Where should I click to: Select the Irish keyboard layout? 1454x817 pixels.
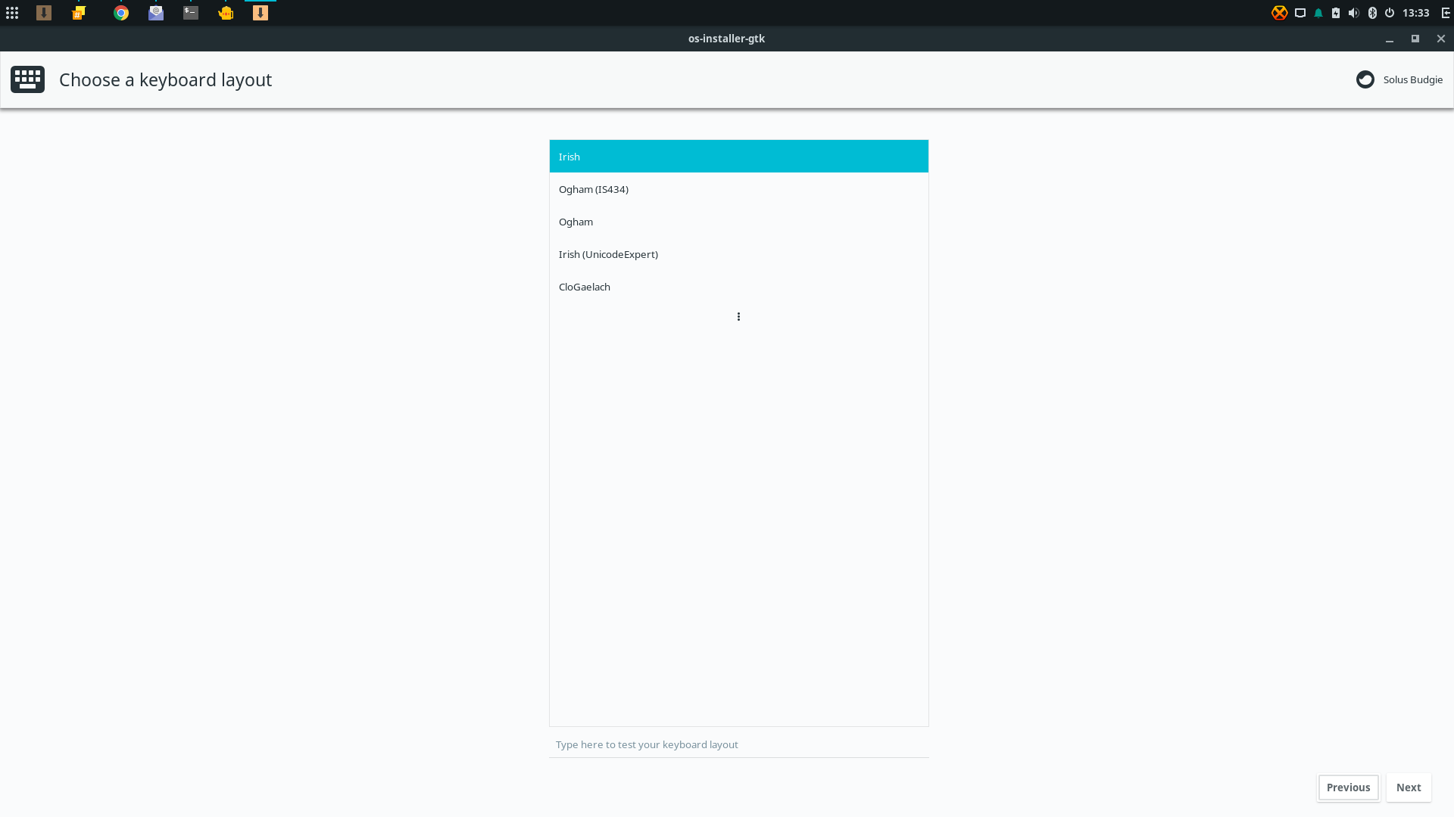(x=739, y=157)
